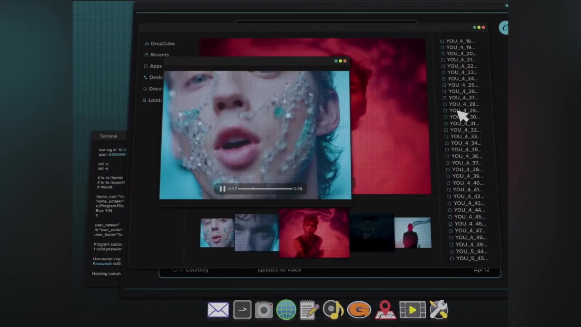Select file YOU_4_39 in the list

click(x=468, y=176)
